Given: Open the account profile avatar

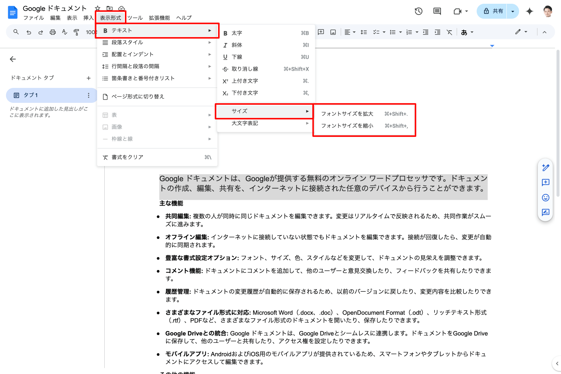Looking at the screenshot, I should point(548,11).
